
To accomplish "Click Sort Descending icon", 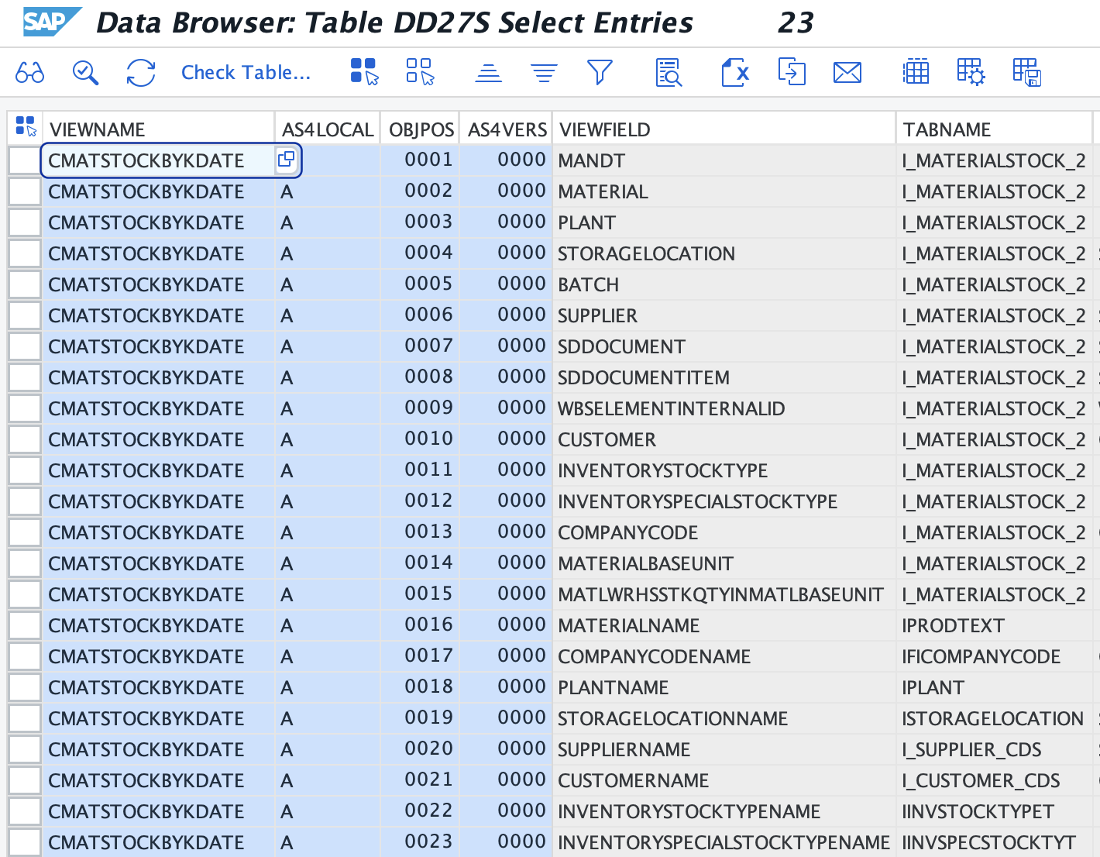I will point(544,73).
